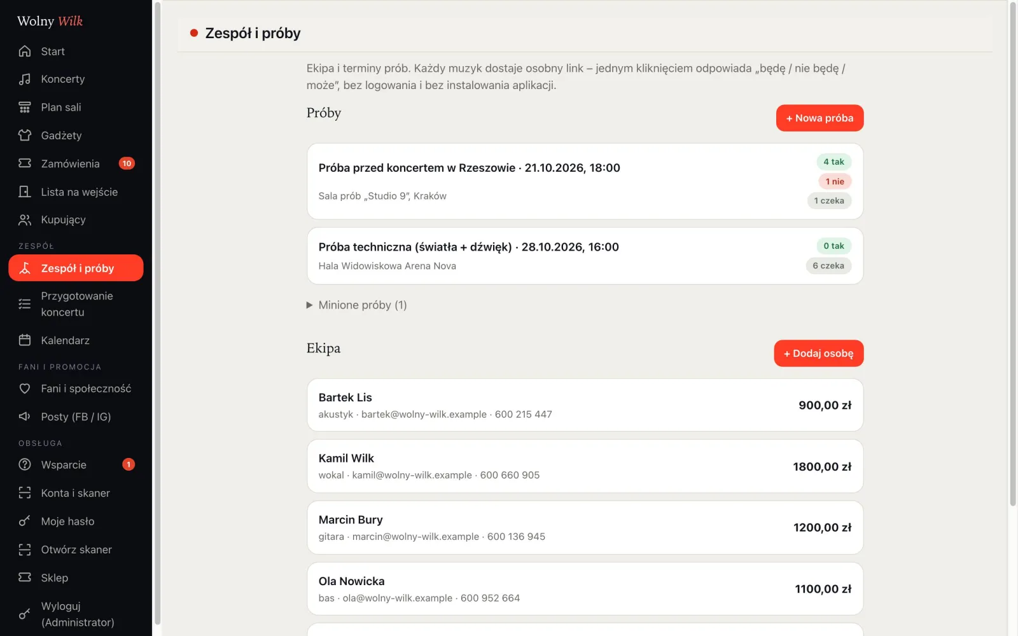Image resolution: width=1018 pixels, height=636 pixels.
Task: Open Posty megaphone icon
Action: click(x=25, y=417)
